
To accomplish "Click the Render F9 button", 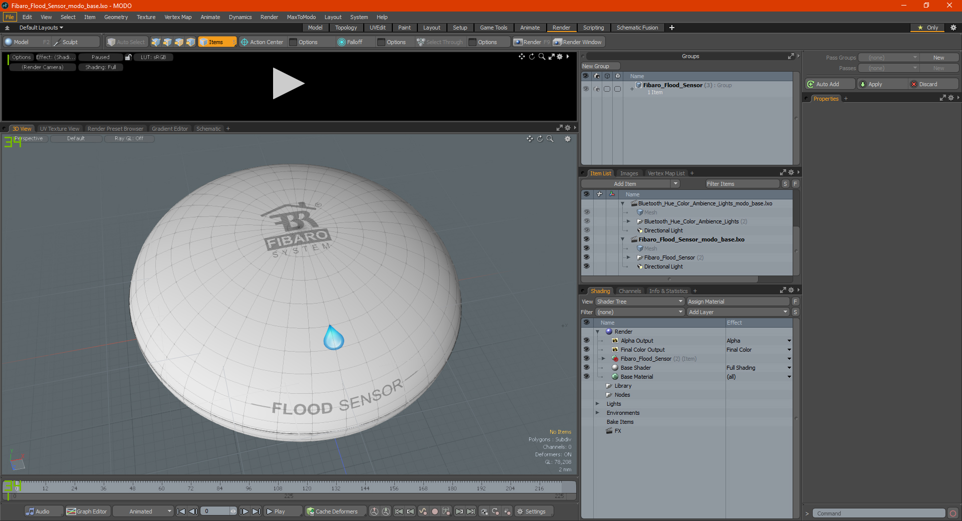I will [532, 42].
